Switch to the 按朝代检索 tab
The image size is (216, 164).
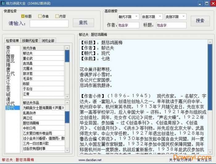pos(30,41)
